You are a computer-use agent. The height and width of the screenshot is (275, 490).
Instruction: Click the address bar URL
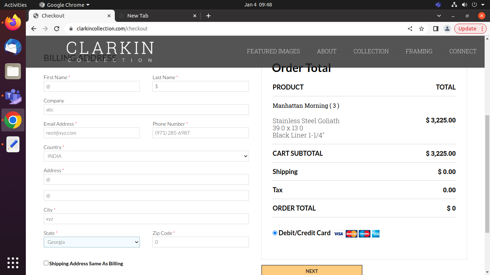[x=112, y=29]
